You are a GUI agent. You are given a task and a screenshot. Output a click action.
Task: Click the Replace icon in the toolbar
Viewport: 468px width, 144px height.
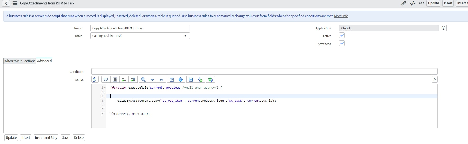[x=124, y=79]
